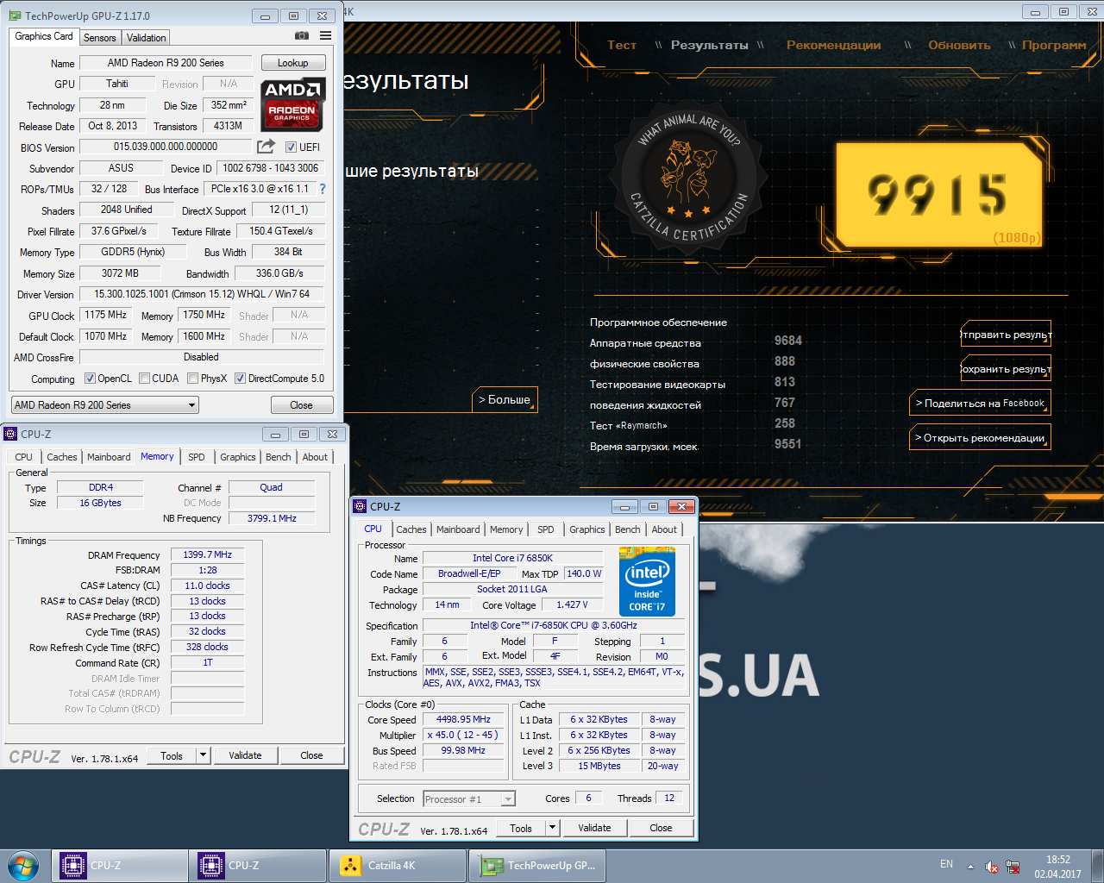Click the Close button in GPU-Z
The image size is (1104, 883).
coord(301,405)
